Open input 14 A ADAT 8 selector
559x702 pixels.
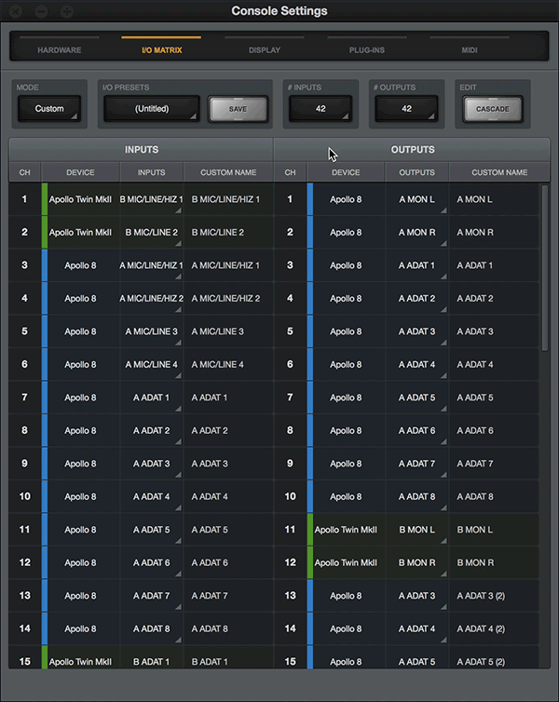[x=151, y=628]
